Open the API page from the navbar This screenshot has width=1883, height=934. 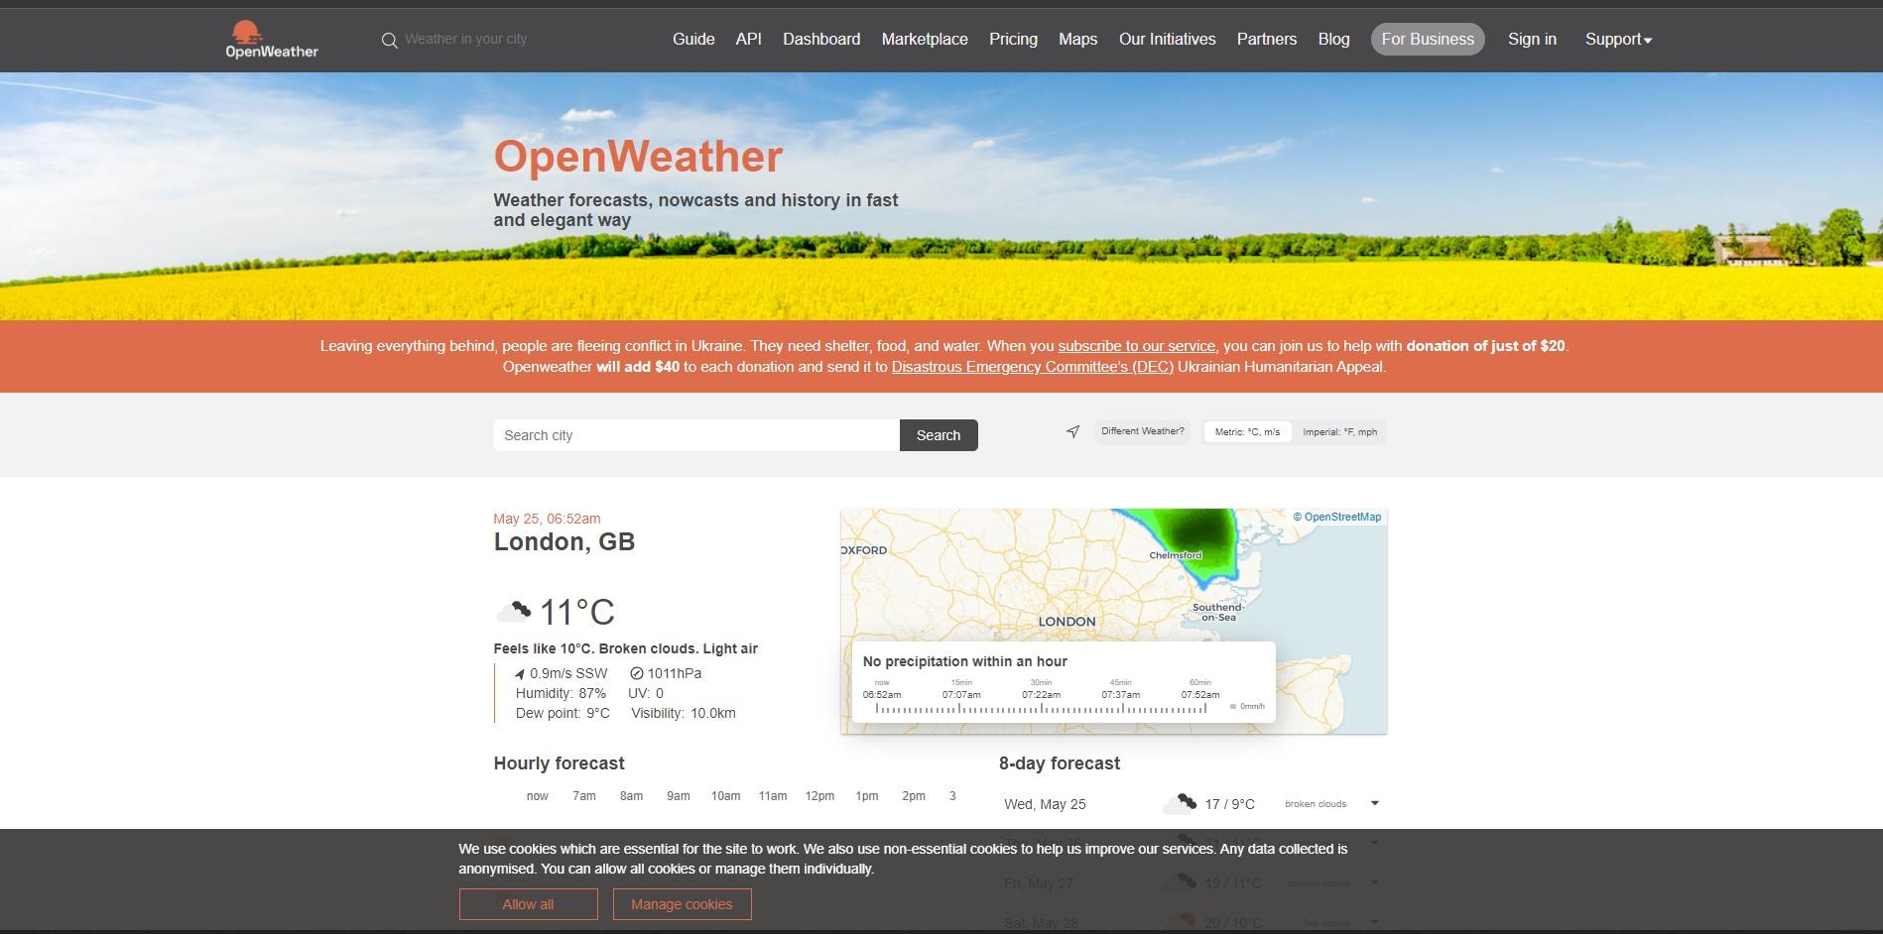(x=749, y=40)
